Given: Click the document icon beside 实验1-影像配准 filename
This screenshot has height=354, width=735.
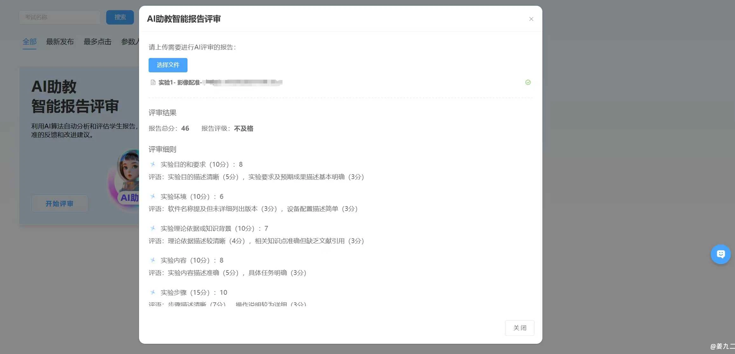Looking at the screenshot, I should [x=153, y=82].
